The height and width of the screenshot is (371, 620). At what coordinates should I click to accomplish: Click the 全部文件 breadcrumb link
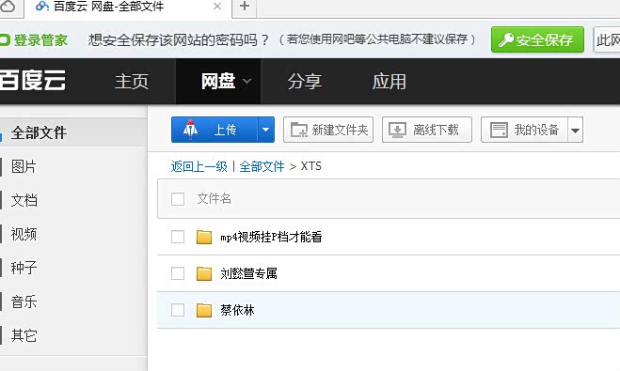click(x=262, y=166)
